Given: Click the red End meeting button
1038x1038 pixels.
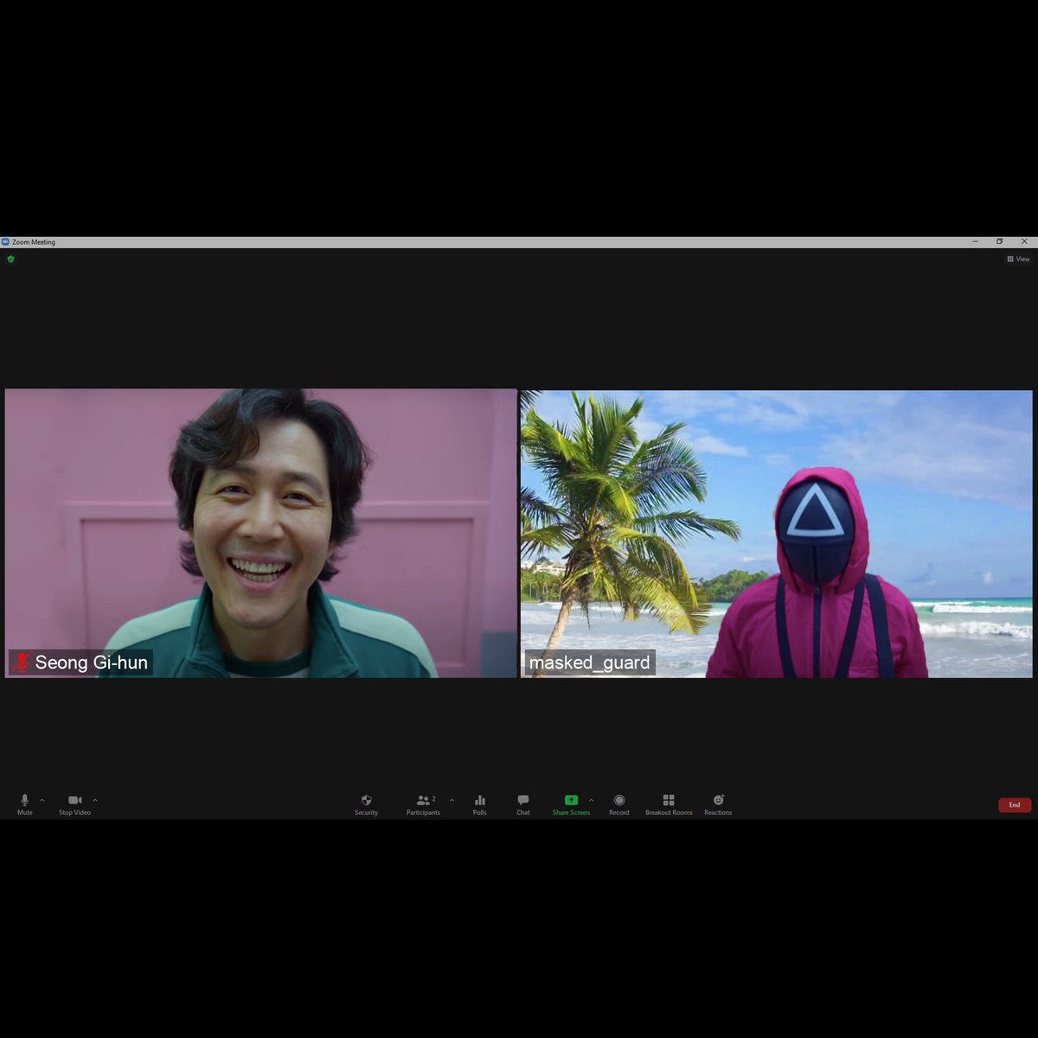Looking at the screenshot, I should tap(1015, 805).
